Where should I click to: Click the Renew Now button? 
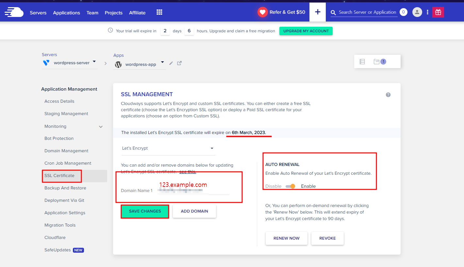(x=287, y=238)
